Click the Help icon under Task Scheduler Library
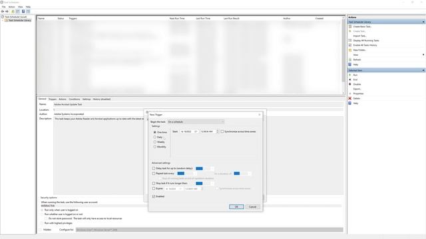Image resolution: width=426 pixels, height=239 pixels. point(350,64)
